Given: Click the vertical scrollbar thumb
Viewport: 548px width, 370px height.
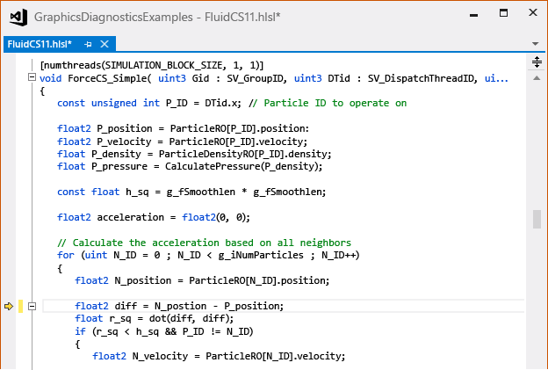Looking at the screenshot, I should point(537,219).
